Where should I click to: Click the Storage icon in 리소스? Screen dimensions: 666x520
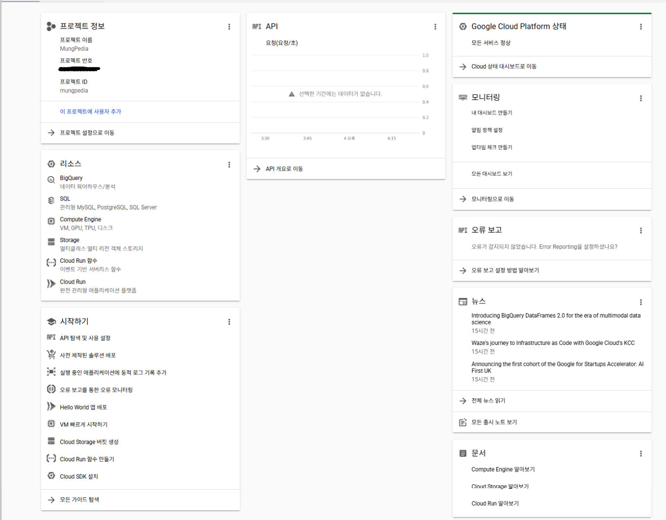(x=51, y=242)
